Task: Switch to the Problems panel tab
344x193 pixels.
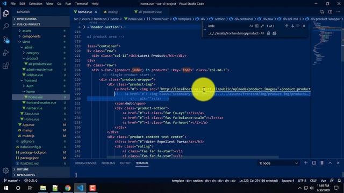Action: click(x=108, y=163)
